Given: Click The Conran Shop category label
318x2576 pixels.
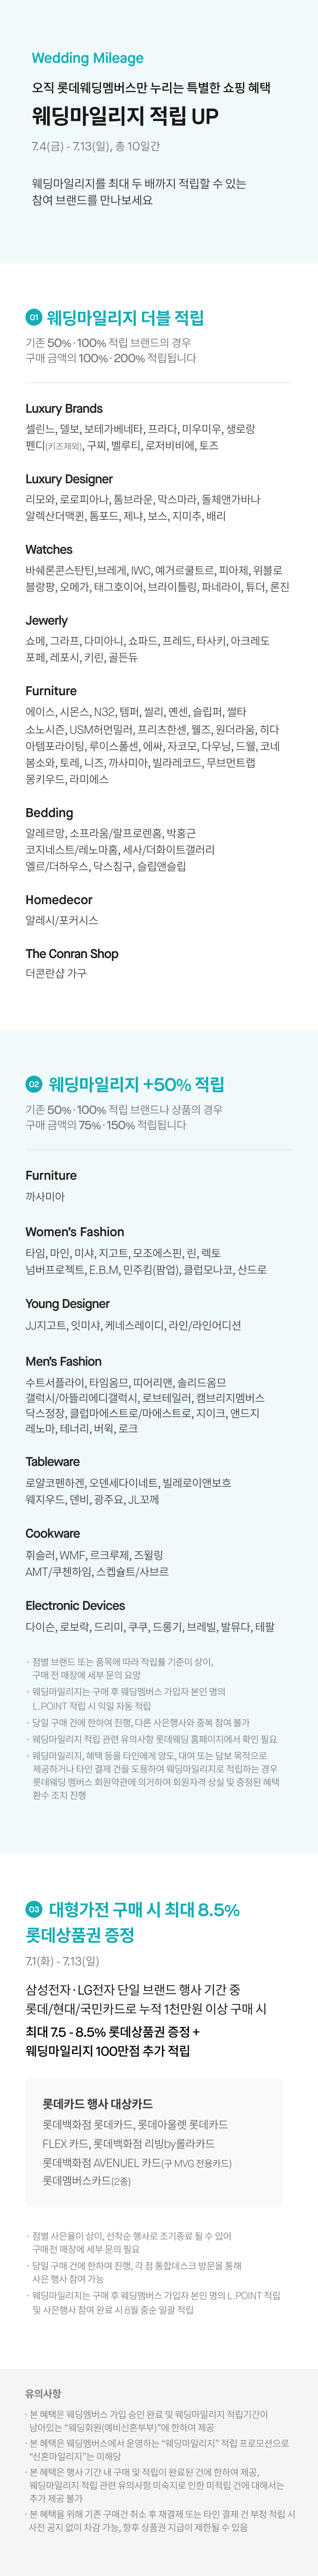Looking at the screenshot, I should pyautogui.click(x=72, y=954).
